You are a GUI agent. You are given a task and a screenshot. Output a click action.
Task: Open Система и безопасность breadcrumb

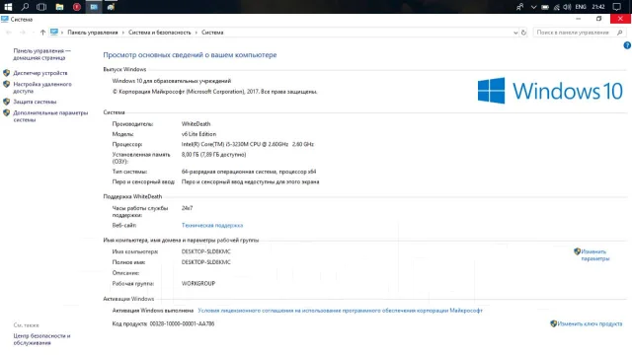tap(160, 33)
